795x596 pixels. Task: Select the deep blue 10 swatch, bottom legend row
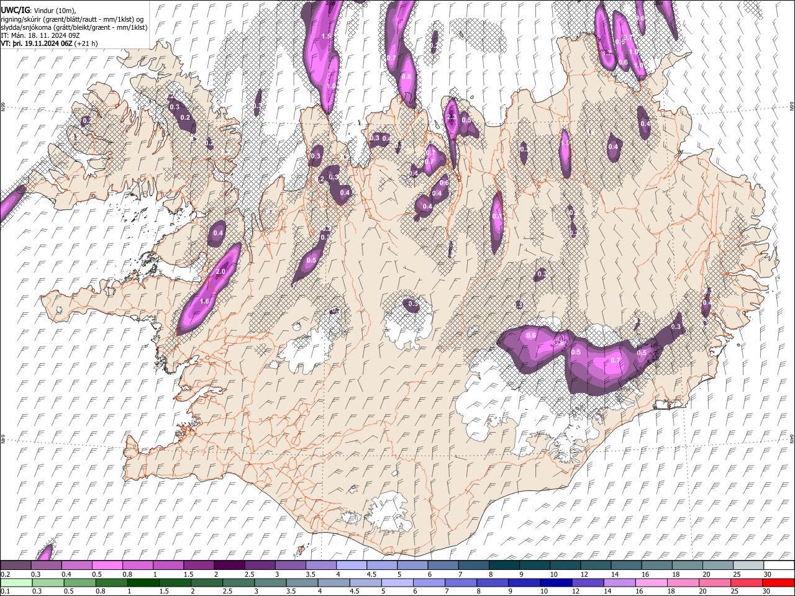click(x=556, y=582)
